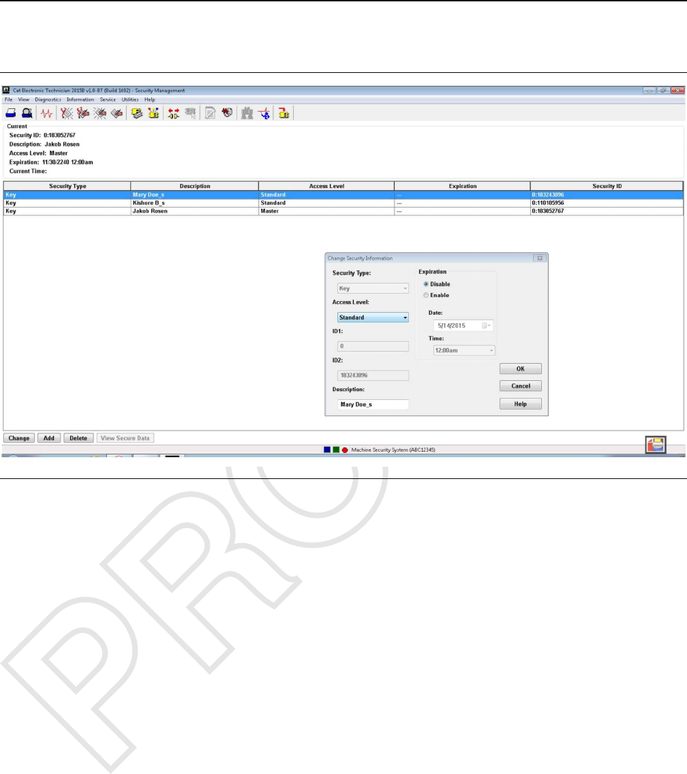This screenshot has width=687, height=774.
Task: Sort by the Expiration column header
Action: click(x=463, y=186)
